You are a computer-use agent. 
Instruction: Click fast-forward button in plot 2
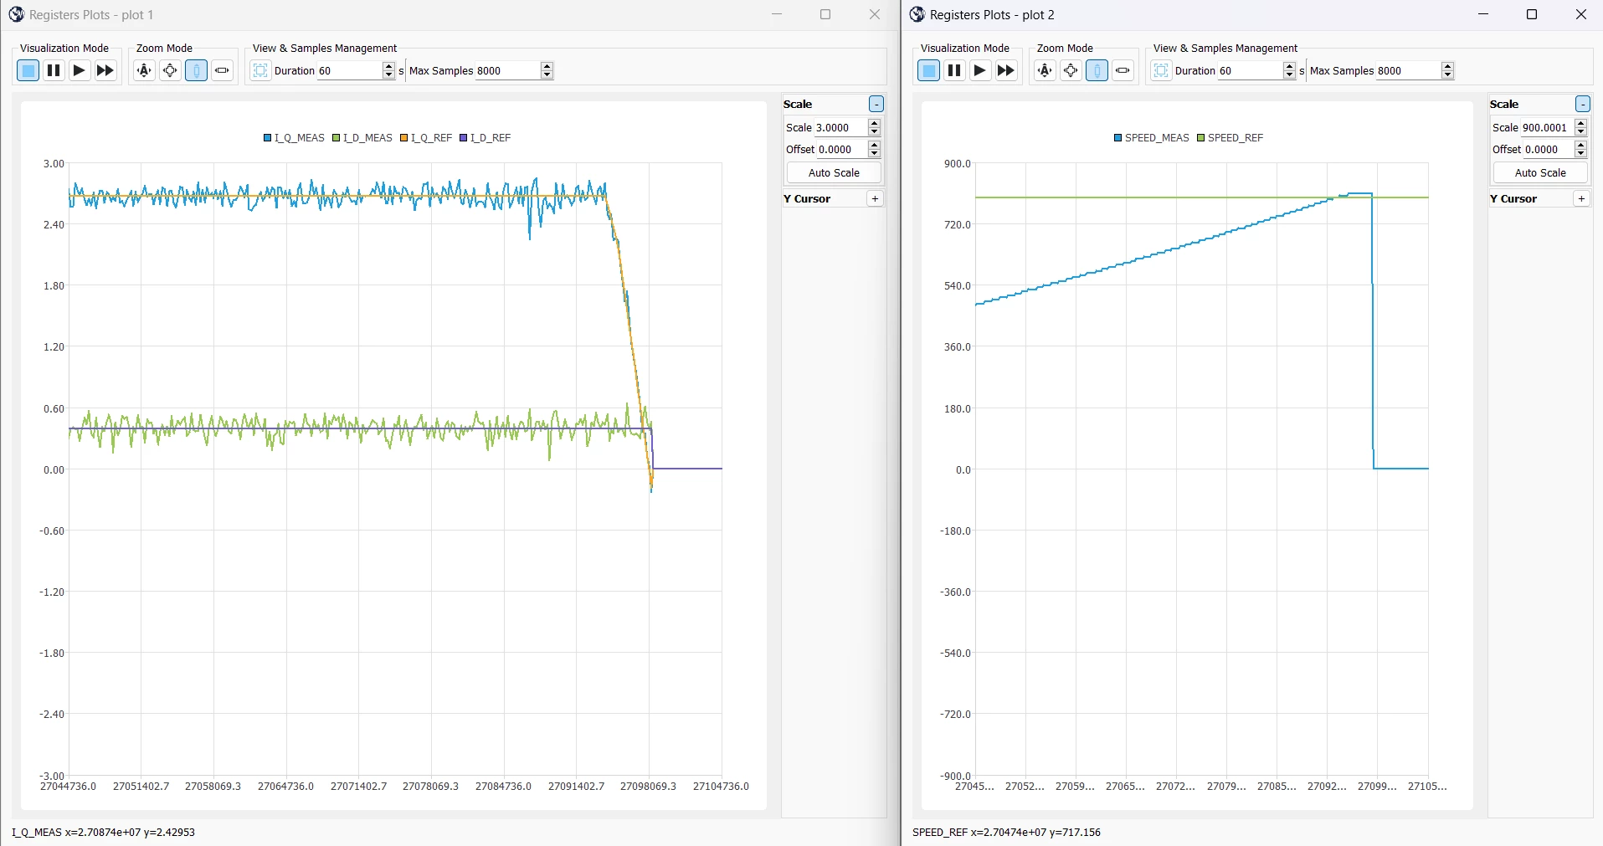click(x=1006, y=70)
